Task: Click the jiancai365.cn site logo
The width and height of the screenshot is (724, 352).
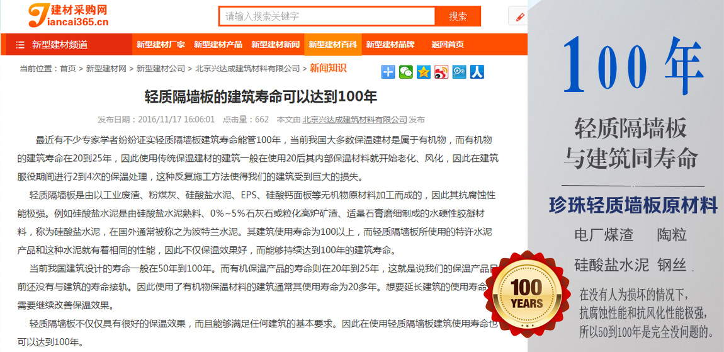Action: [68, 15]
